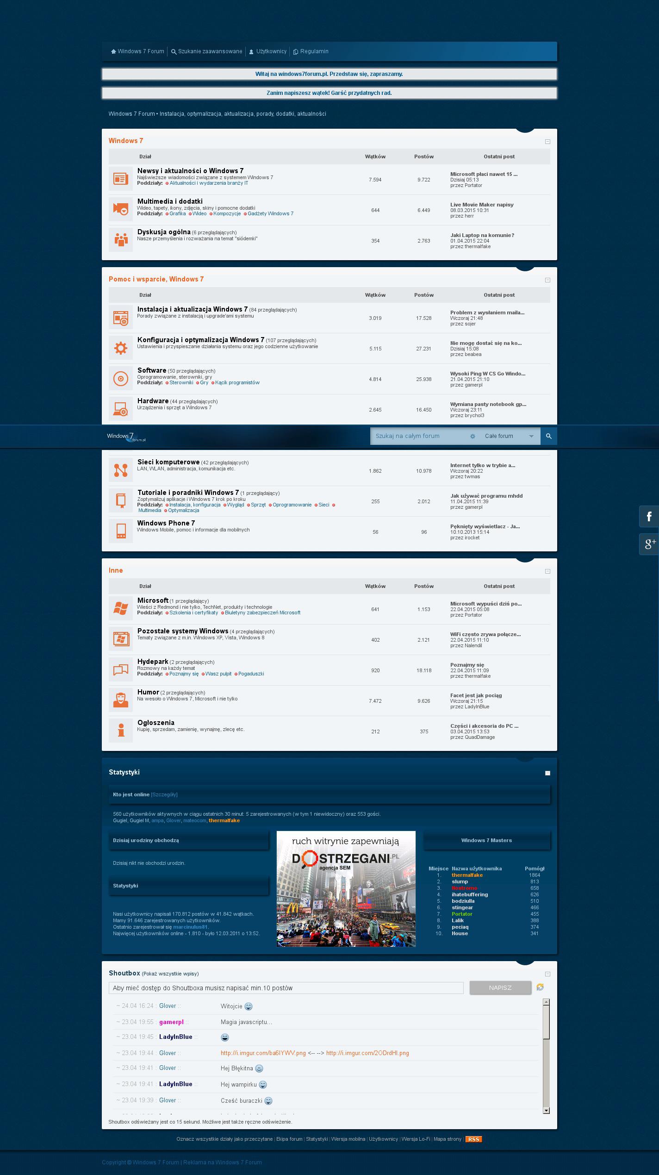Open the Kącik programistów subforum

pos(237,383)
